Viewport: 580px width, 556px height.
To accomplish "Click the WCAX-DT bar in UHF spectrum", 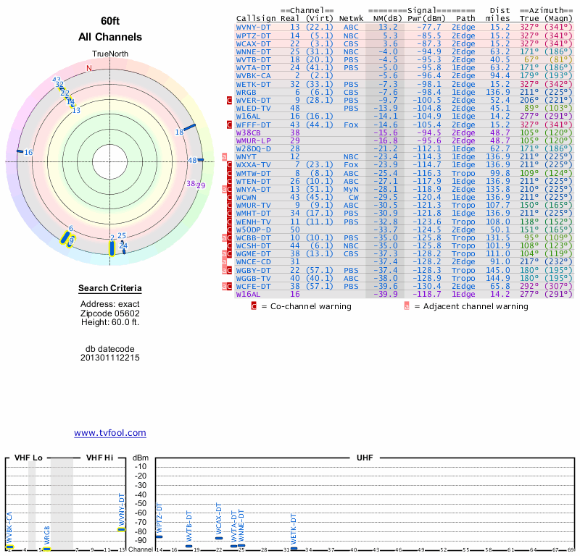I will coord(219,538).
